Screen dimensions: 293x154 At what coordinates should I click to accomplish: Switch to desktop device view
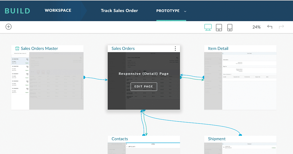(208, 27)
